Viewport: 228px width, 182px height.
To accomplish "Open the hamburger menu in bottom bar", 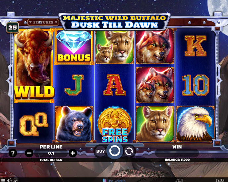I will click(3, 180).
